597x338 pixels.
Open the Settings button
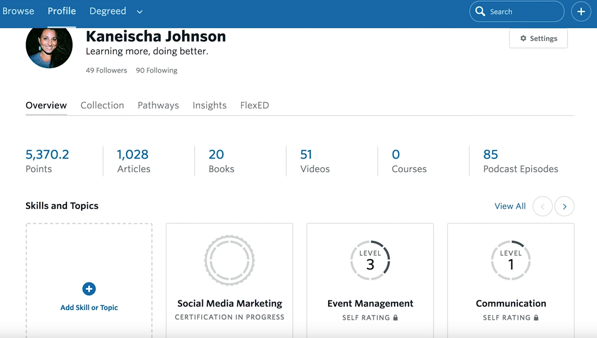point(538,39)
